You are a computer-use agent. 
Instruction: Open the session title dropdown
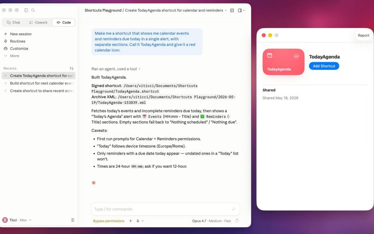click(x=226, y=10)
